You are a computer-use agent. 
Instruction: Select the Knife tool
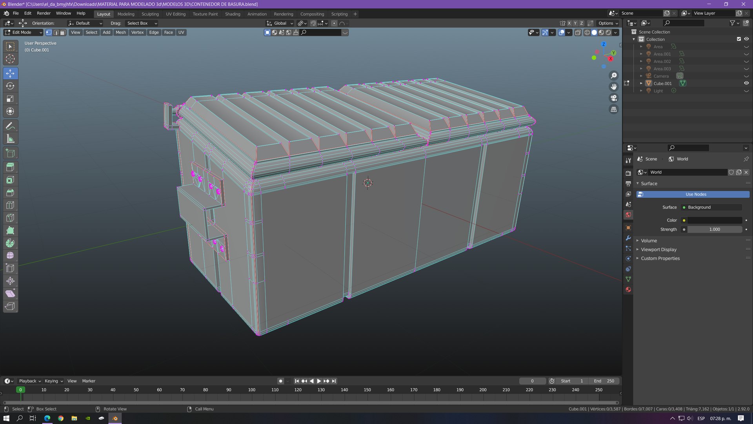point(10,218)
